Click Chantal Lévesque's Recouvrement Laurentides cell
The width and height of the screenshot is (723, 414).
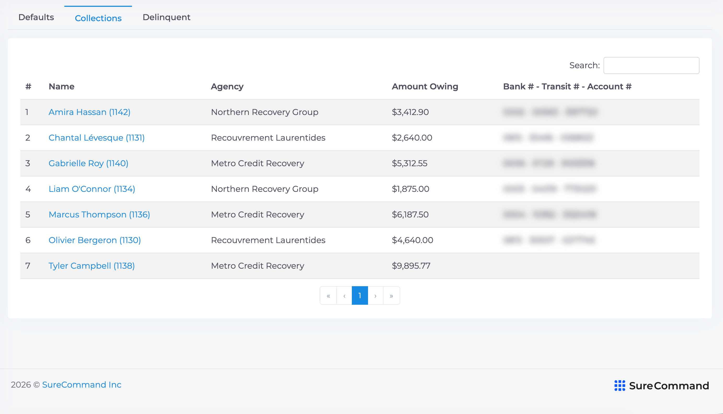[268, 138]
